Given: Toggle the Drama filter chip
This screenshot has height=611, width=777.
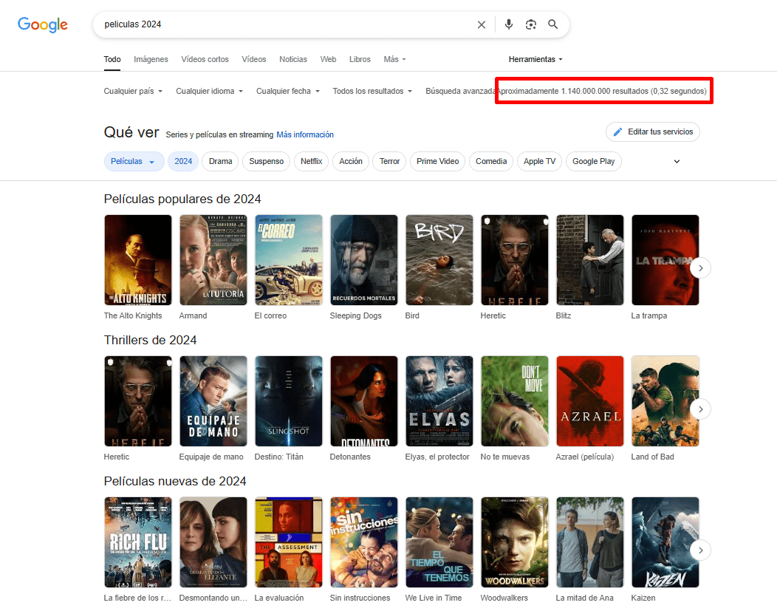Looking at the screenshot, I should 221,162.
